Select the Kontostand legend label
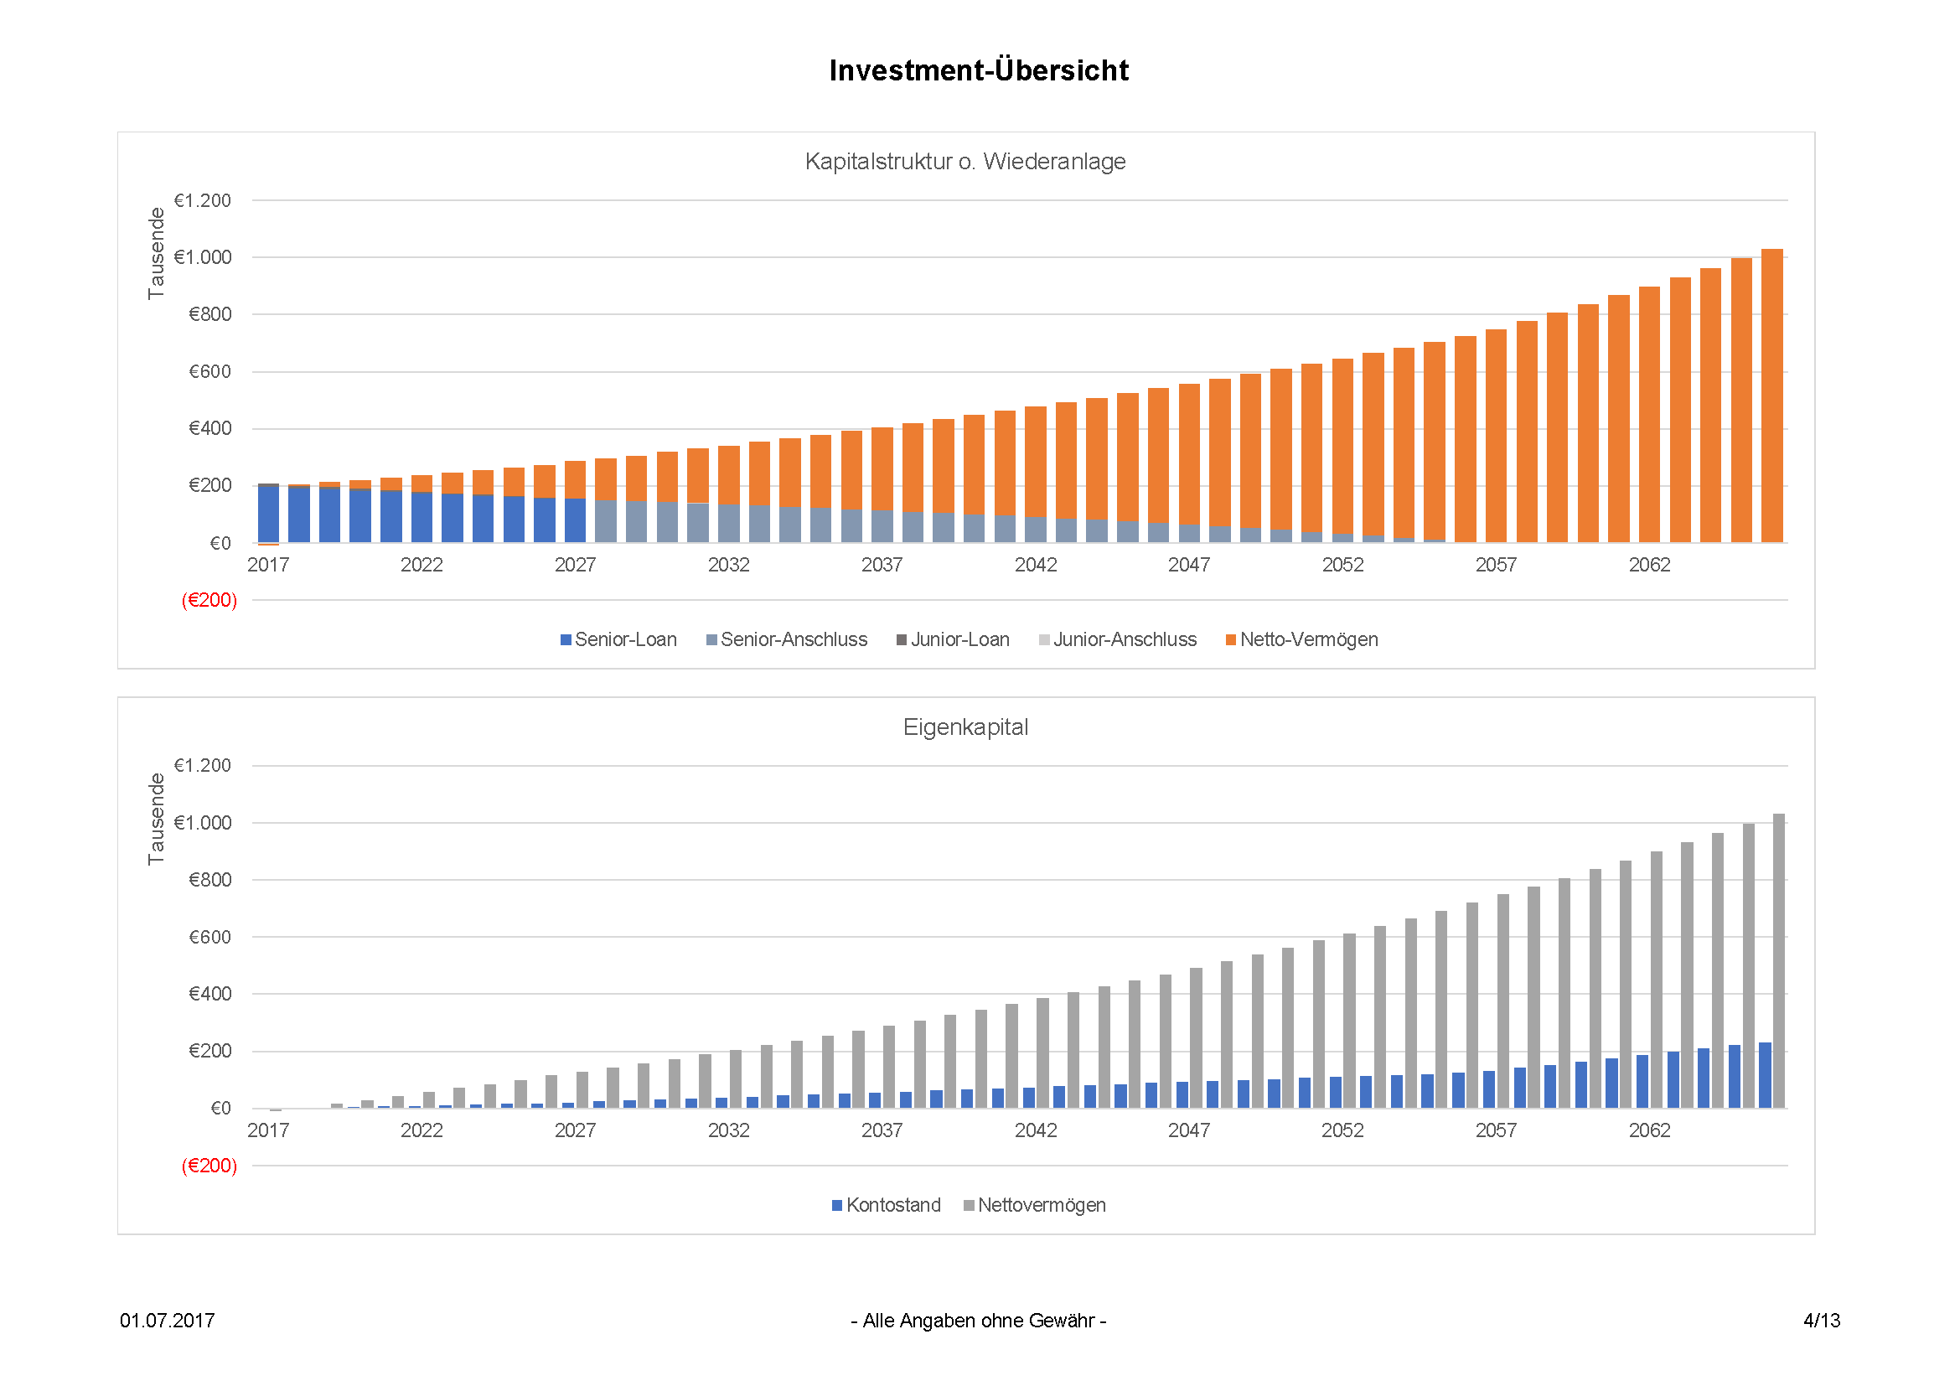 [x=894, y=1206]
